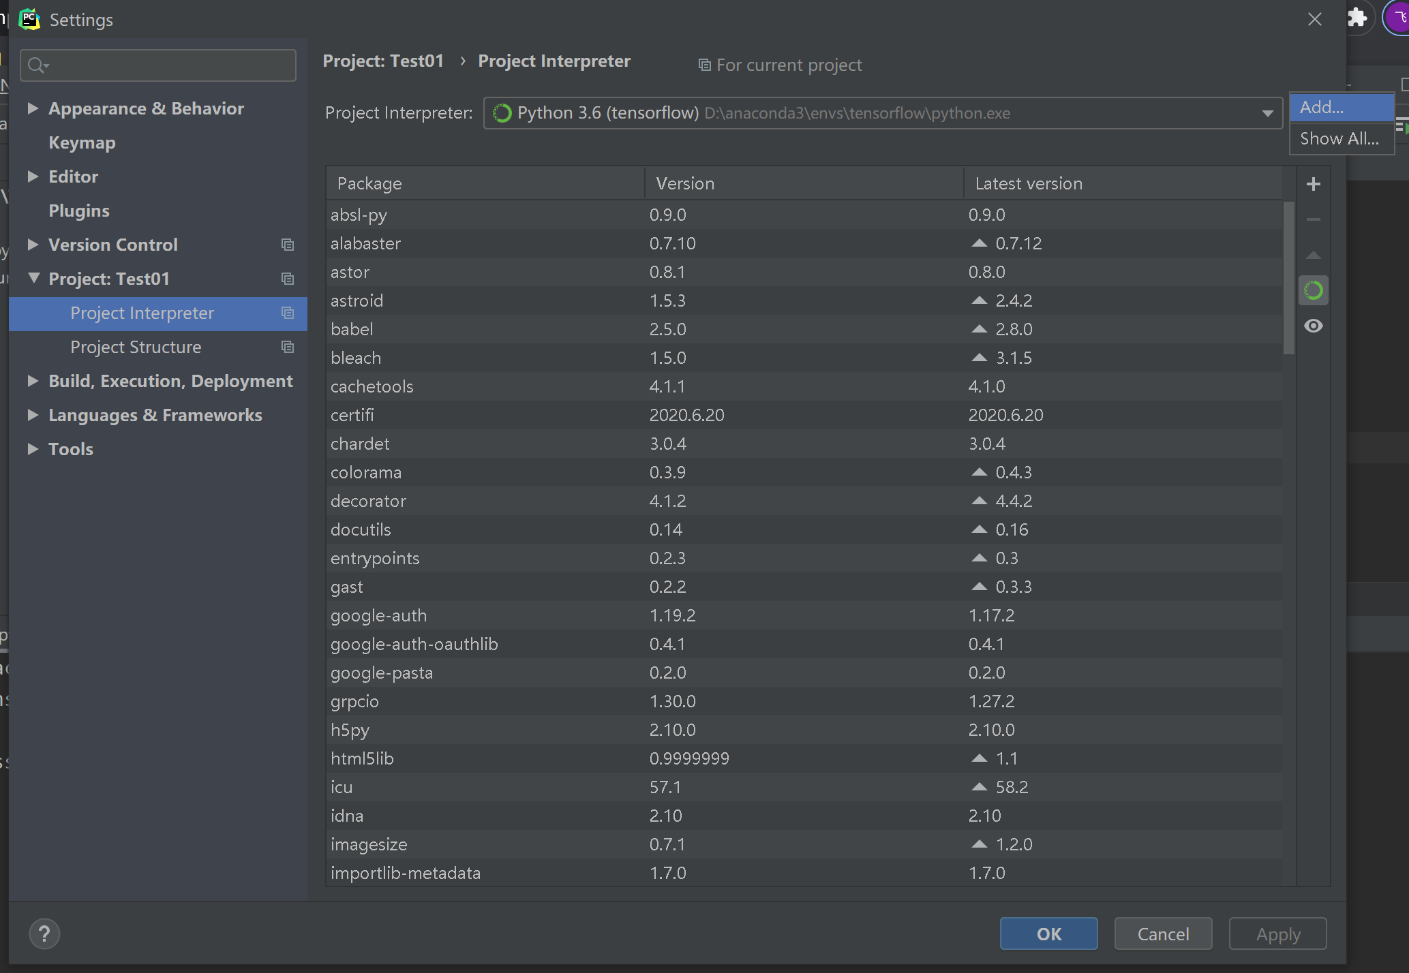The height and width of the screenshot is (973, 1409).
Task: Open the Project Interpreter dropdown
Action: click(x=1267, y=113)
